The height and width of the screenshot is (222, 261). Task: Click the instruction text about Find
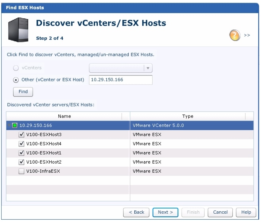(x=81, y=54)
